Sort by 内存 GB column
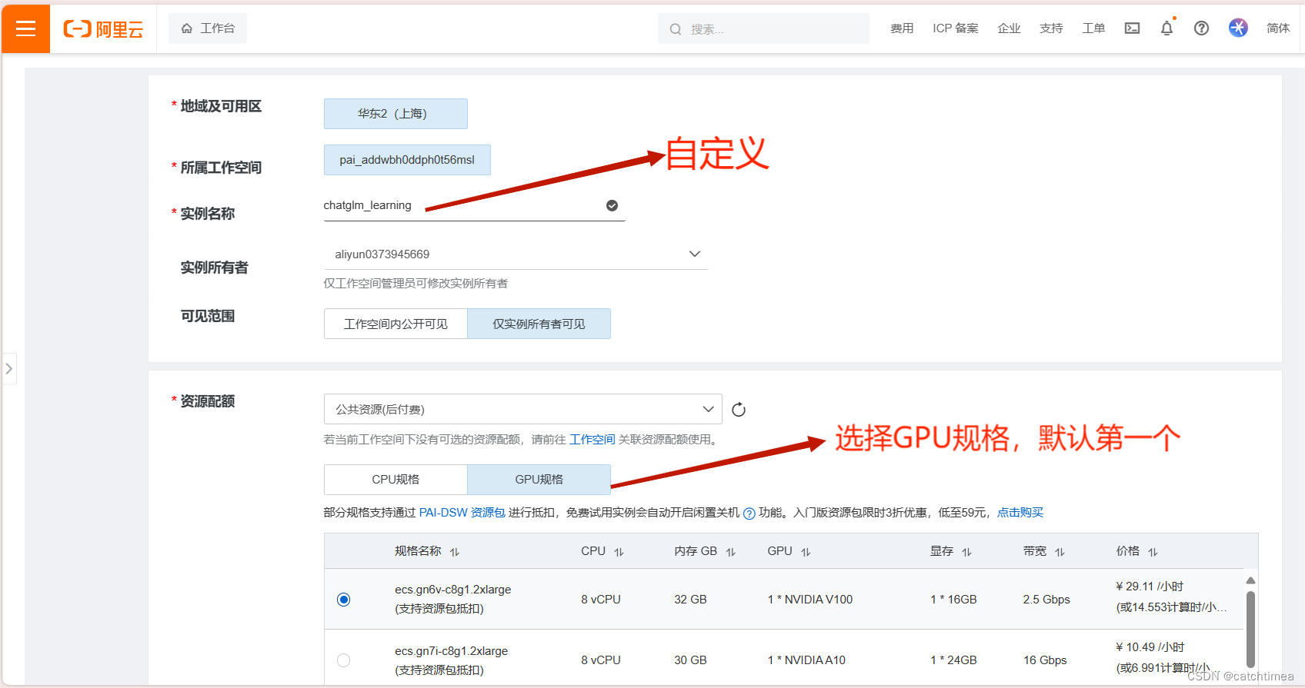 click(x=730, y=552)
